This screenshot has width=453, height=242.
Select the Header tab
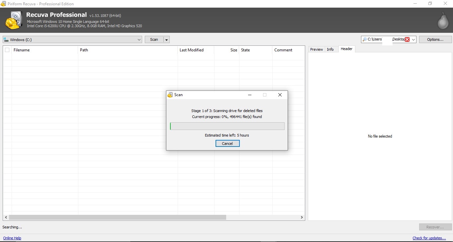coord(346,49)
